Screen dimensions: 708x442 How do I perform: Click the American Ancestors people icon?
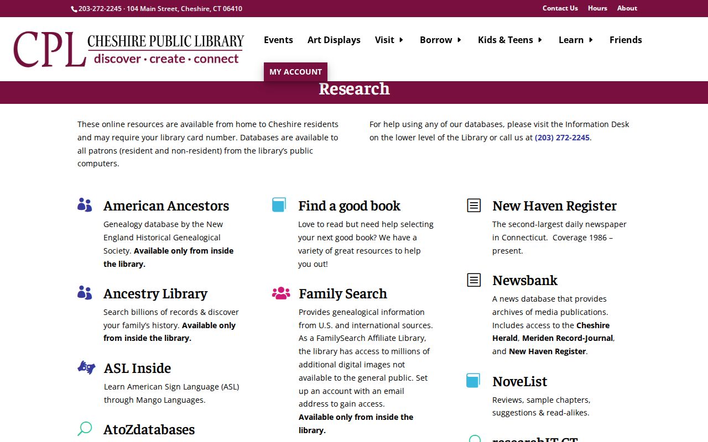(85, 205)
